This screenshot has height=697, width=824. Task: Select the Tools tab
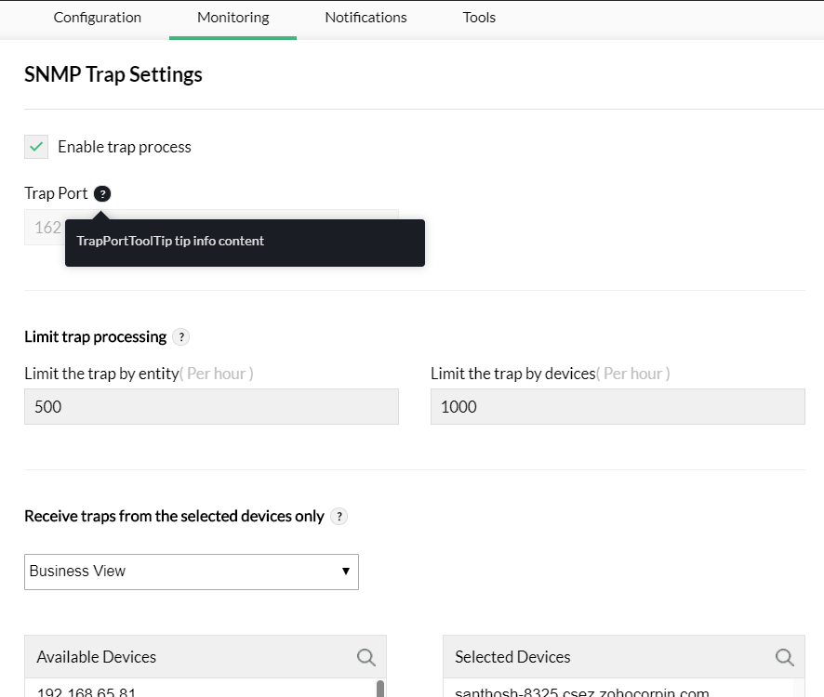(x=479, y=18)
